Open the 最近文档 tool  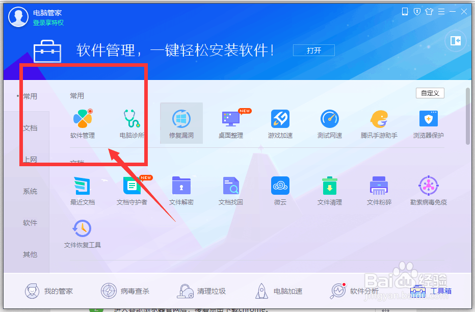(x=83, y=191)
